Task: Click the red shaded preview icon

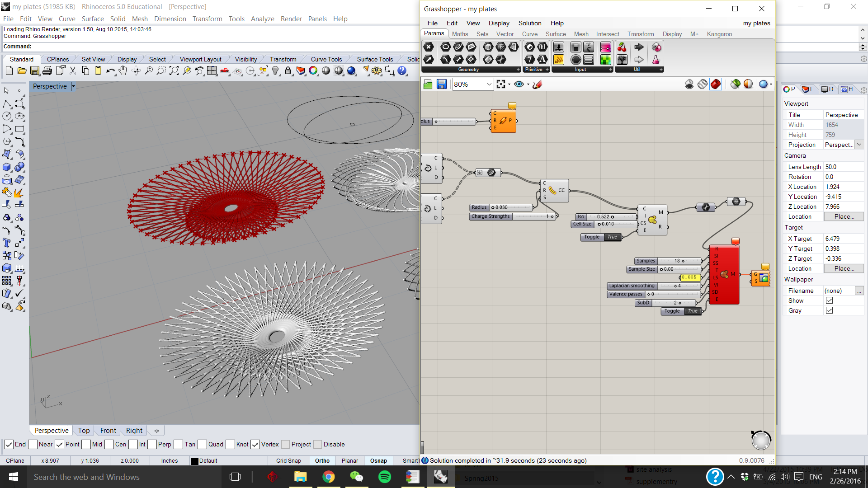Action: click(715, 84)
